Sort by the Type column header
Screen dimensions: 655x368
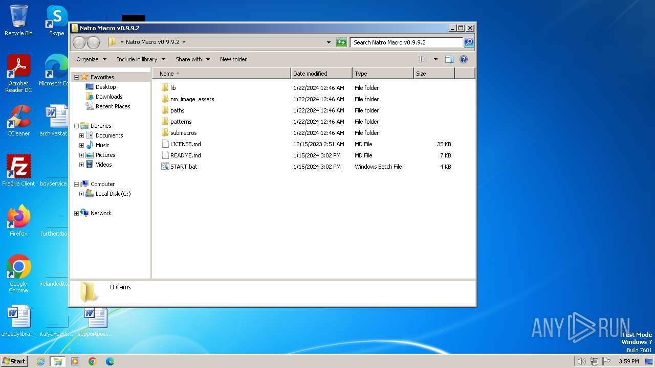click(383, 74)
